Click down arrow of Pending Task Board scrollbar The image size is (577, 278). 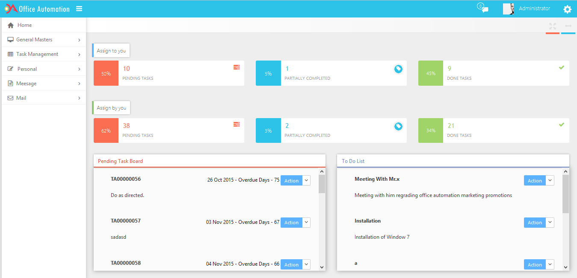(322, 267)
